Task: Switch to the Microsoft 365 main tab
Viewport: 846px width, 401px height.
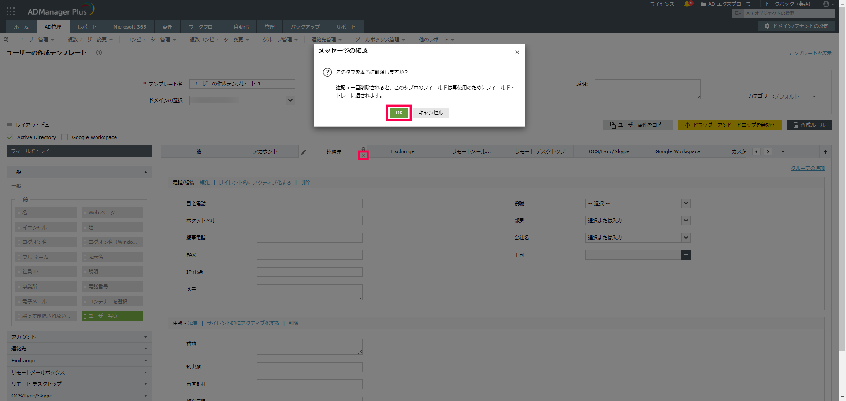Action: pyautogui.click(x=130, y=27)
